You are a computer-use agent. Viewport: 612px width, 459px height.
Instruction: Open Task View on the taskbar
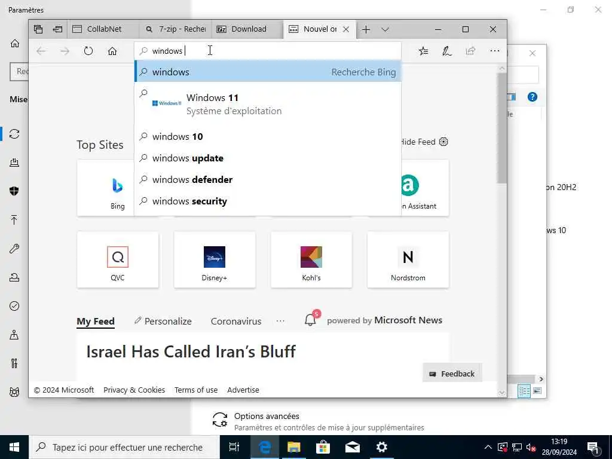coord(234,447)
